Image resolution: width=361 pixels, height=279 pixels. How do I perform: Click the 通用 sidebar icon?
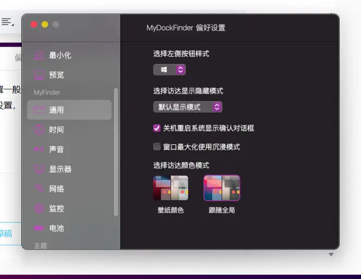(39, 110)
